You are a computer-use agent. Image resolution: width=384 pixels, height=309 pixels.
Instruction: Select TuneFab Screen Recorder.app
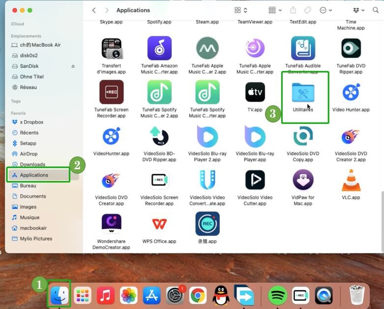(112, 92)
